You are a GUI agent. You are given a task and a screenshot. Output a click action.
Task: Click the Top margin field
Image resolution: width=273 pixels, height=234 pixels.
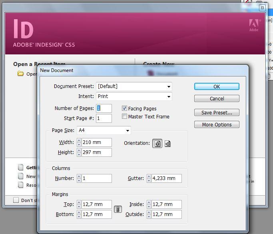point(97,204)
